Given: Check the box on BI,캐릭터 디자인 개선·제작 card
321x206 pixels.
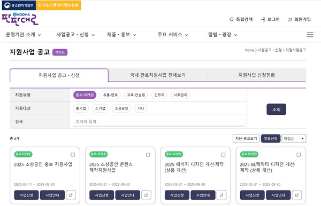Looking at the screenshot, I should click(299, 155).
